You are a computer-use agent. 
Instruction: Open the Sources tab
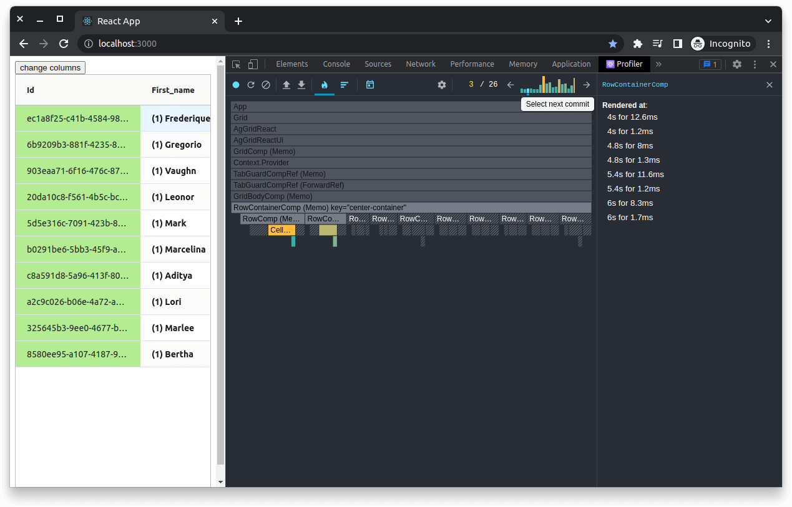[378, 64]
